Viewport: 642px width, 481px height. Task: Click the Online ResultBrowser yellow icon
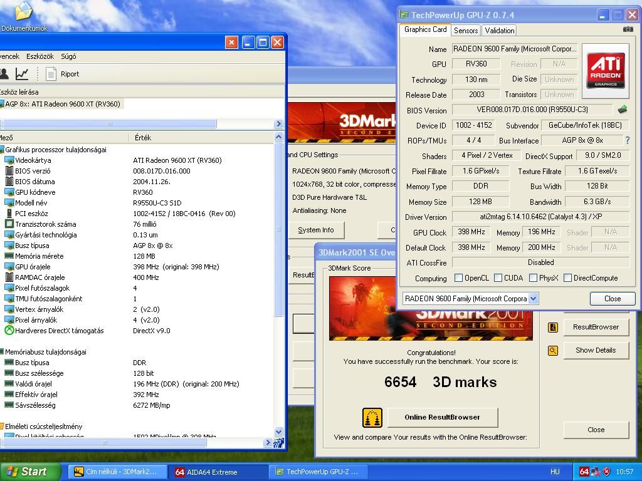[372, 418]
